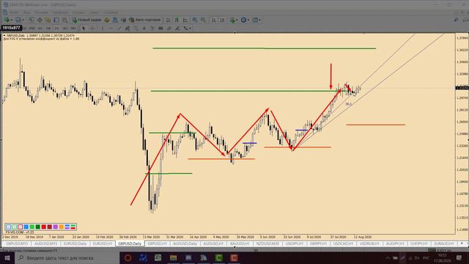Open the Indicators list toolbar icon
This screenshot has width=469, height=264.
(233, 20)
